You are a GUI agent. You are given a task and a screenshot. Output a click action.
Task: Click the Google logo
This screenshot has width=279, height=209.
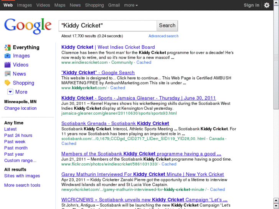point(28,26)
